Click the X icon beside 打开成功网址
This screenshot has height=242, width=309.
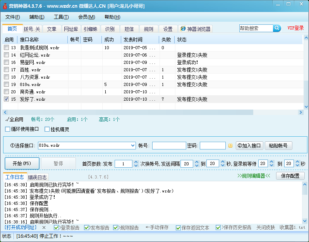coord(44,228)
